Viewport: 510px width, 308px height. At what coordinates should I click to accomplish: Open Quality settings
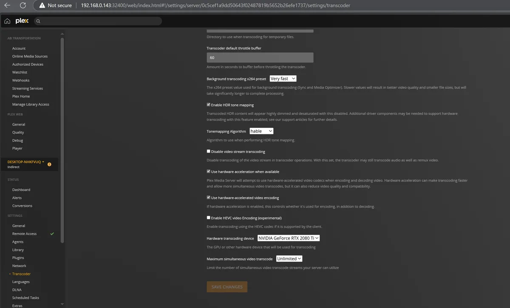(x=18, y=133)
